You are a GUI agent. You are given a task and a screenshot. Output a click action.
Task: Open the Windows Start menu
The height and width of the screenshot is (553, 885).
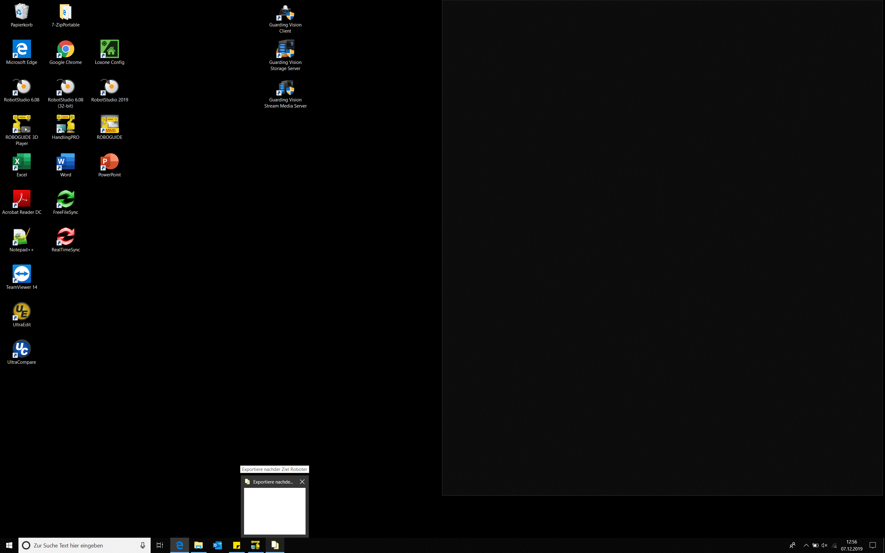[x=9, y=545]
